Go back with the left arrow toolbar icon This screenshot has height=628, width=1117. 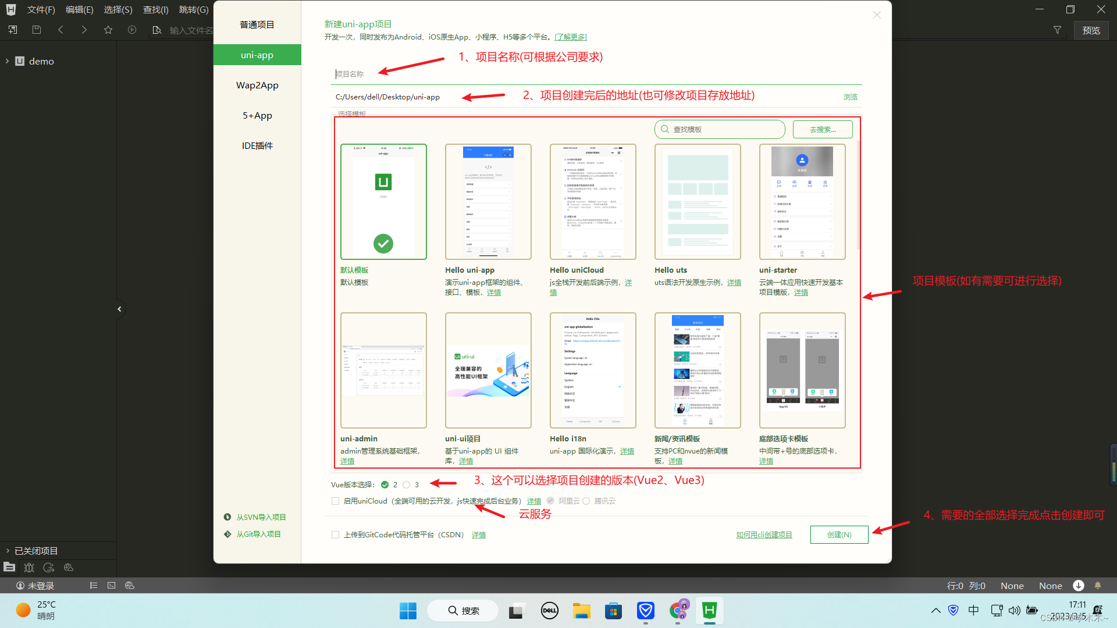click(61, 30)
